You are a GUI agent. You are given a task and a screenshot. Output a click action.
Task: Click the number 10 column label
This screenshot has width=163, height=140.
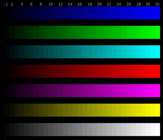[50, 4]
